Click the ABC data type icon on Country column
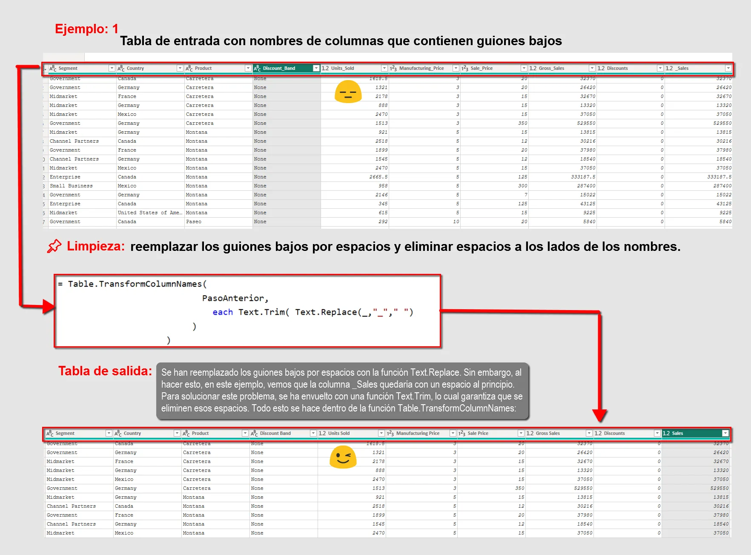This screenshot has width=751, height=555. 121,68
